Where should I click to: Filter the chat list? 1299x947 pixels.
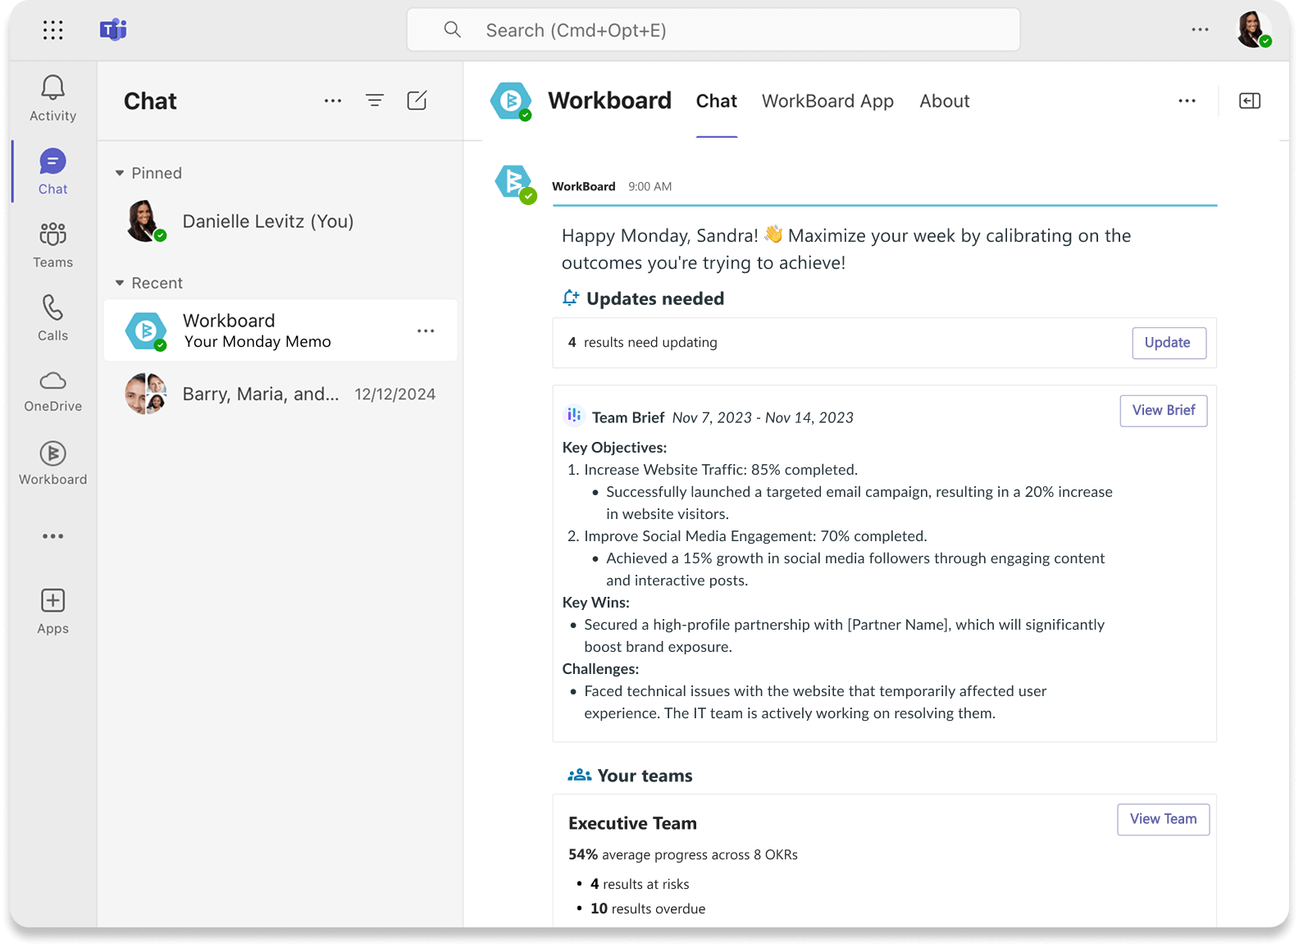coord(375,101)
